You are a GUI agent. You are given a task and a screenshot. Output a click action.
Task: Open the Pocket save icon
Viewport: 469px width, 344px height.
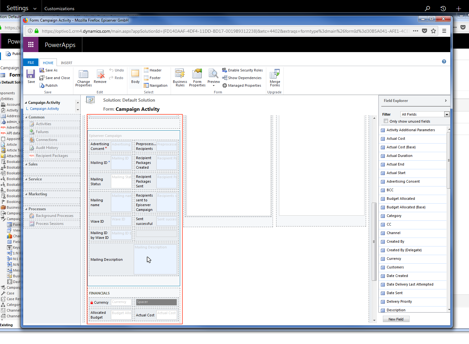click(x=425, y=31)
